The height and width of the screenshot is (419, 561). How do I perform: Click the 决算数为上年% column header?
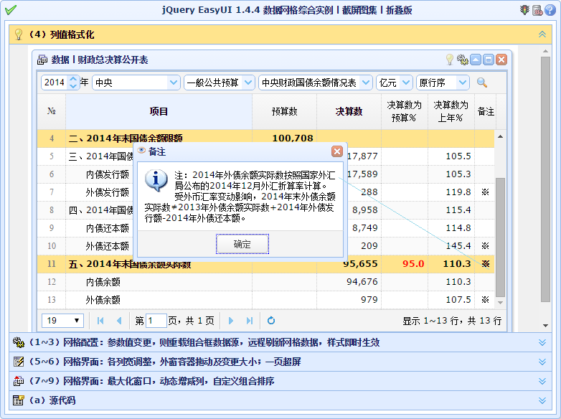pyautogui.click(x=451, y=111)
